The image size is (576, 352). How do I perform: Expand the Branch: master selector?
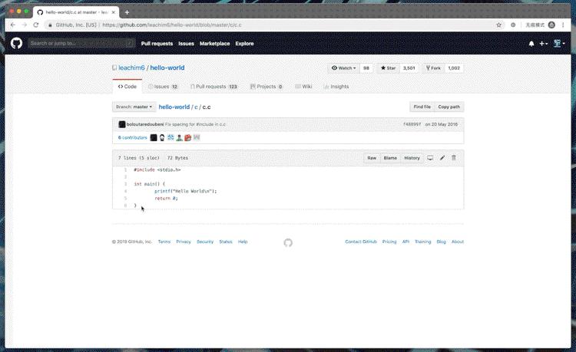[x=134, y=107]
